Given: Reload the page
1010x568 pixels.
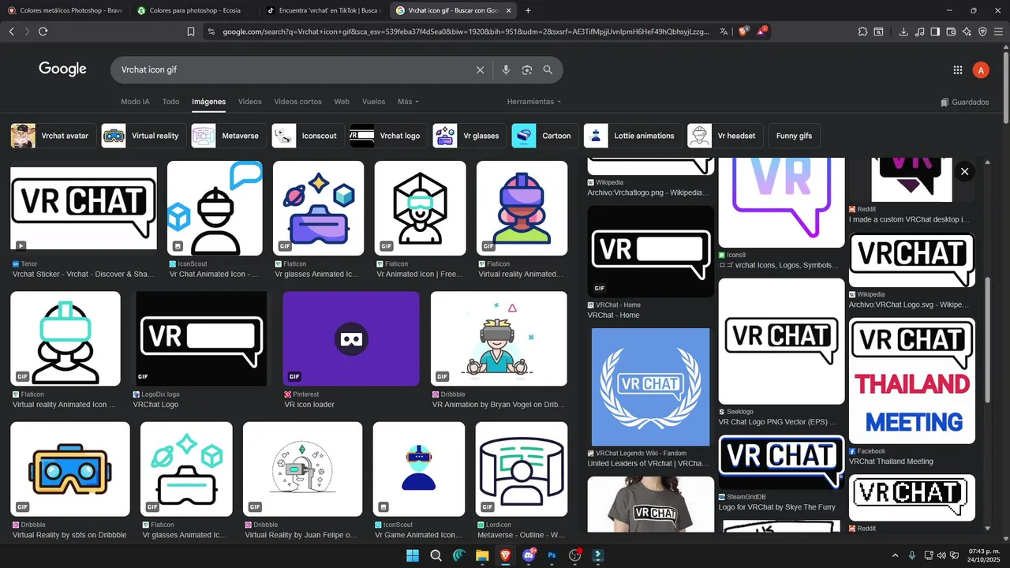Looking at the screenshot, I should 43,32.
